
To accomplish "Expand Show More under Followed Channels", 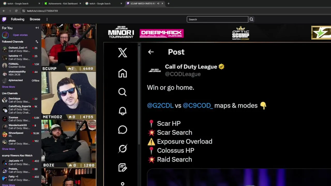I will [9, 87].
